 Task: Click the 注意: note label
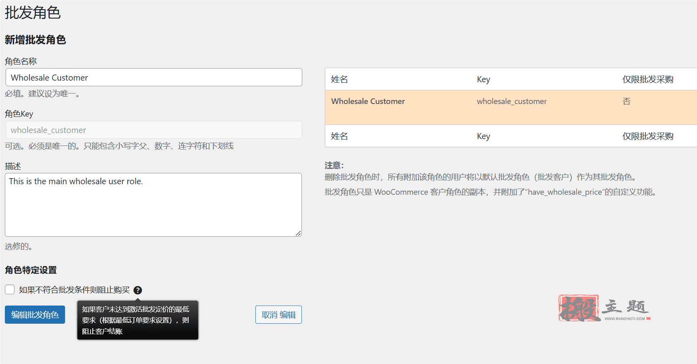click(x=334, y=165)
